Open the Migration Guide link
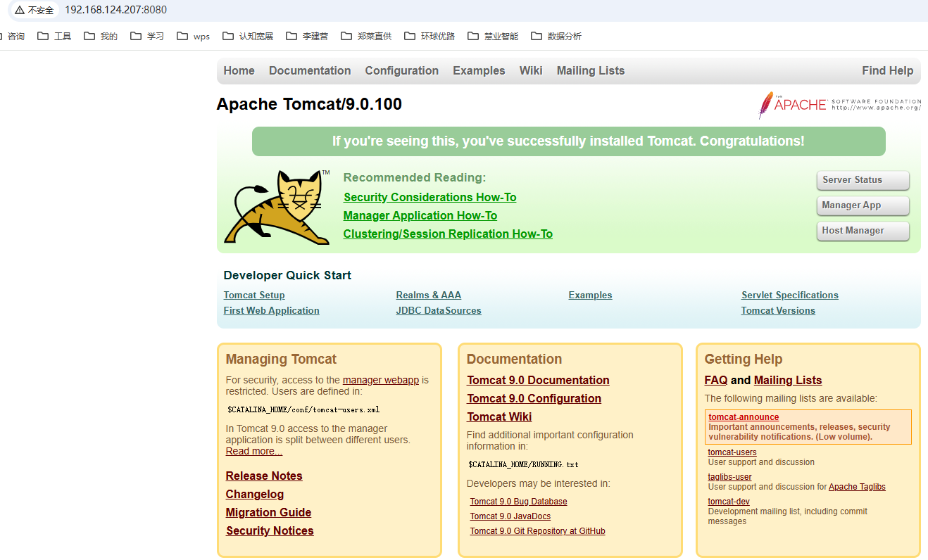928x560 pixels. point(268,512)
